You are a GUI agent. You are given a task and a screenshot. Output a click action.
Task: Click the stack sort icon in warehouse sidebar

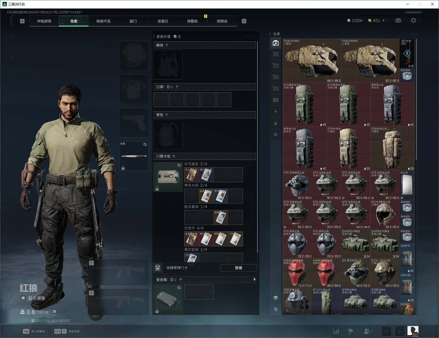click(276, 298)
